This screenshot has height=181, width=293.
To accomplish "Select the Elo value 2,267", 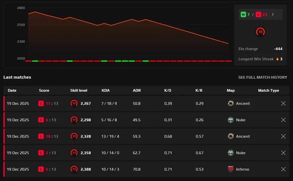I will pyautogui.click(x=86, y=103).
